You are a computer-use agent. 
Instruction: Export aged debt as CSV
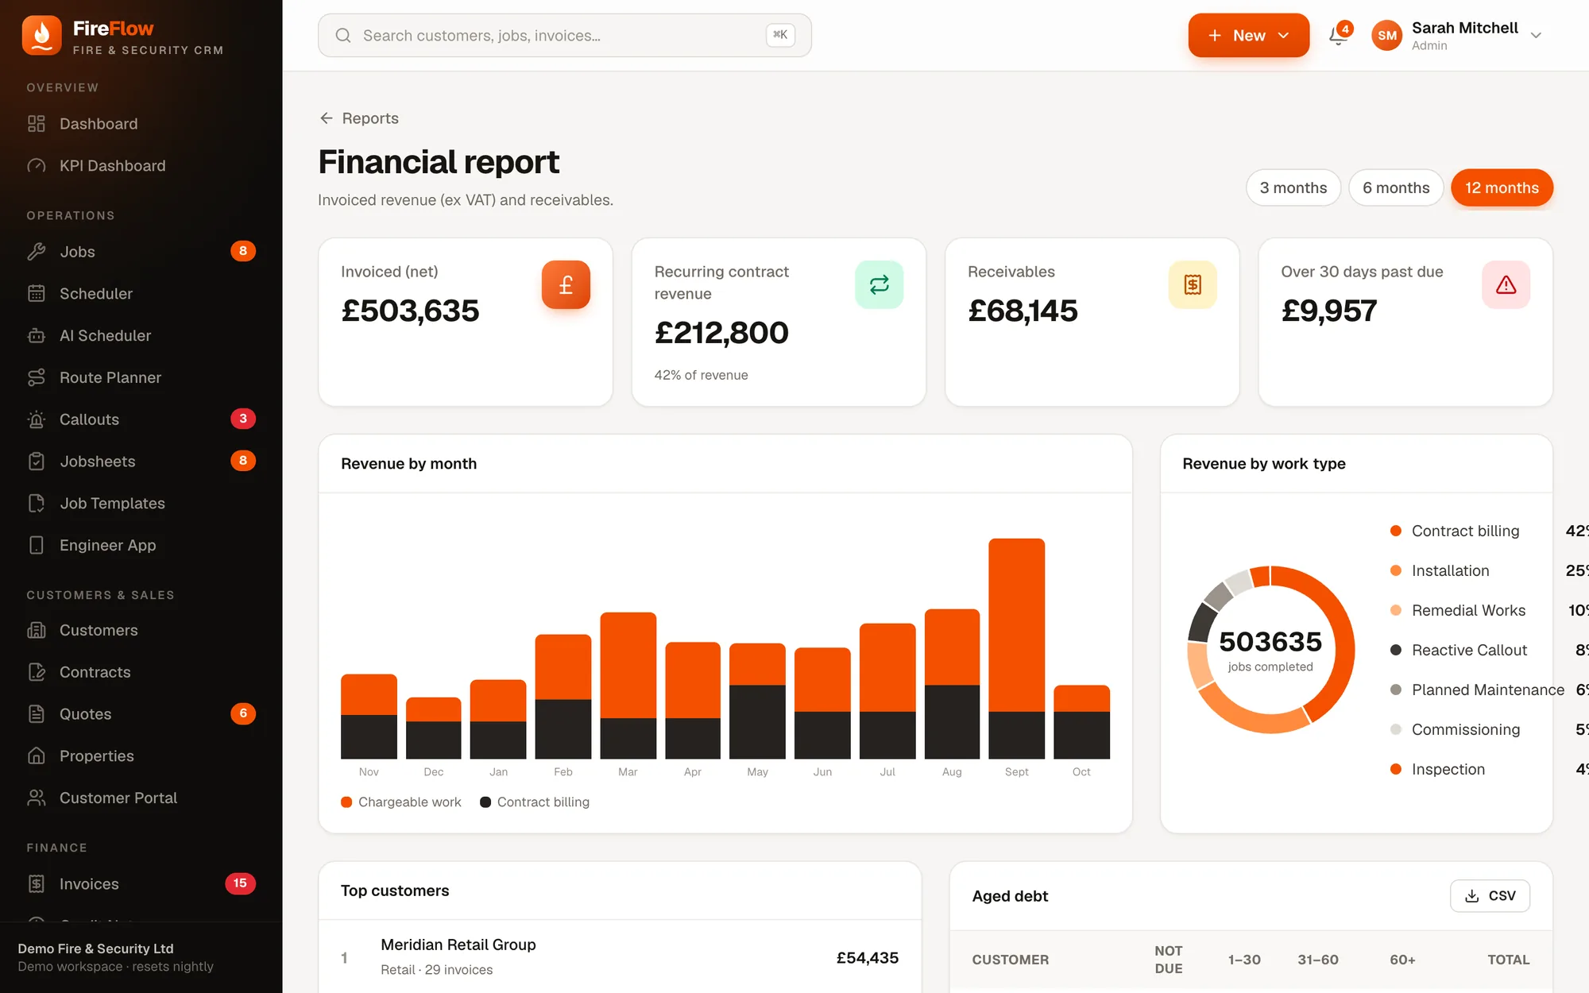[x=1490, y=896]
